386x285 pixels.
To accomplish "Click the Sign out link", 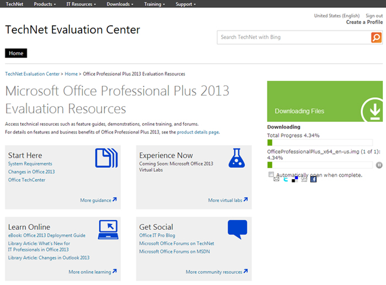I will 374,16.
